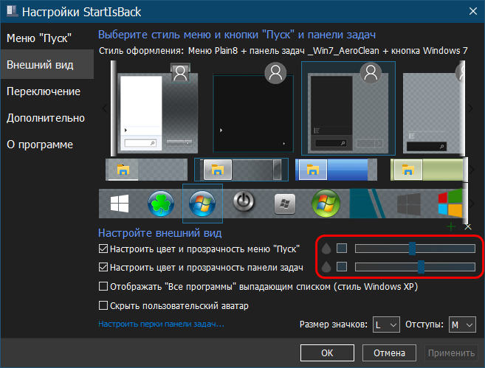
Task: Pick the power symbol start button
Action: (x=244, y=201)
